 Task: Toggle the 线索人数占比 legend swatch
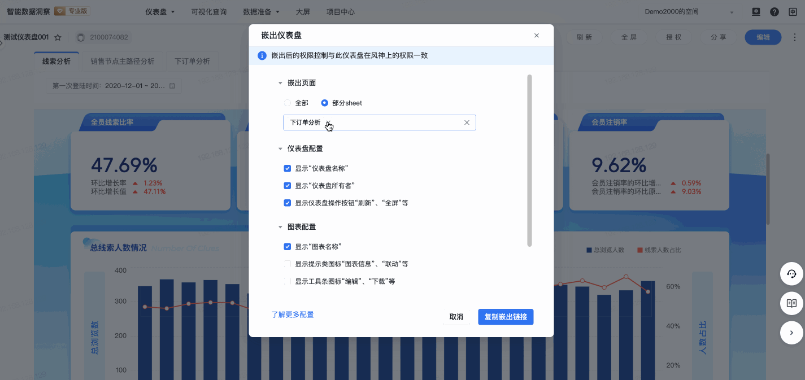639,250
